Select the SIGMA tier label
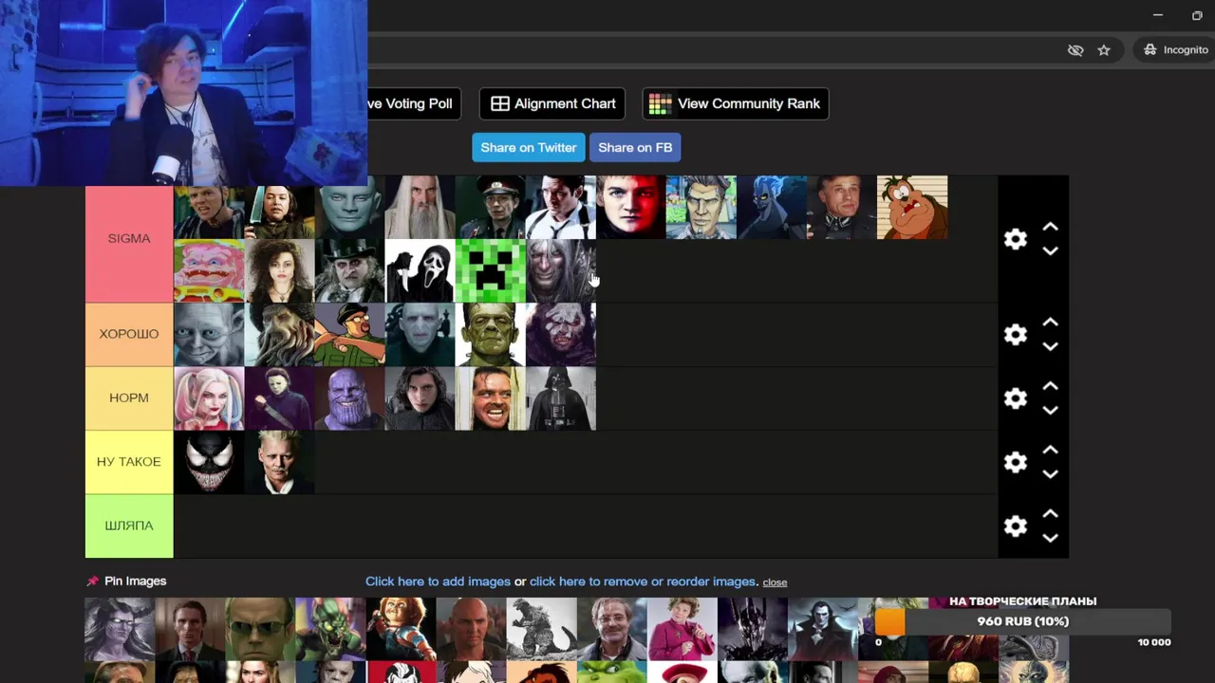This screenshot has height=683, width=1215. pos(129,238)
